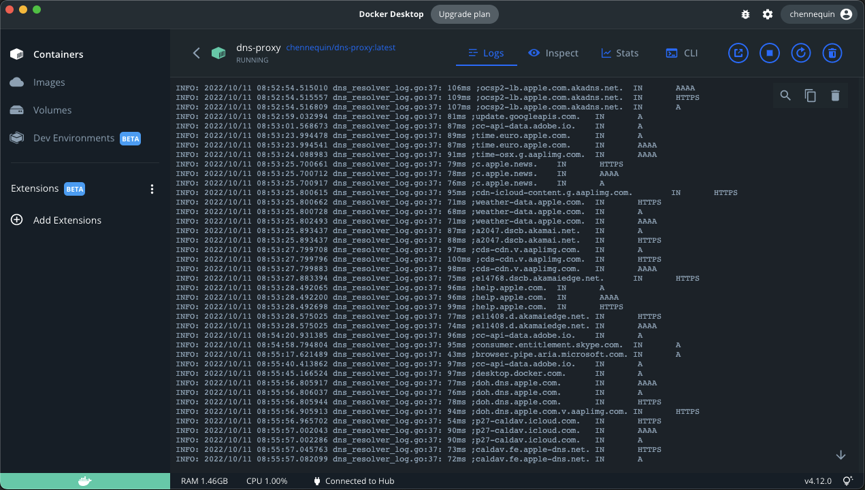865x490 pixels.
Task: Click Add Extensions link
Action: click(67, 220)
